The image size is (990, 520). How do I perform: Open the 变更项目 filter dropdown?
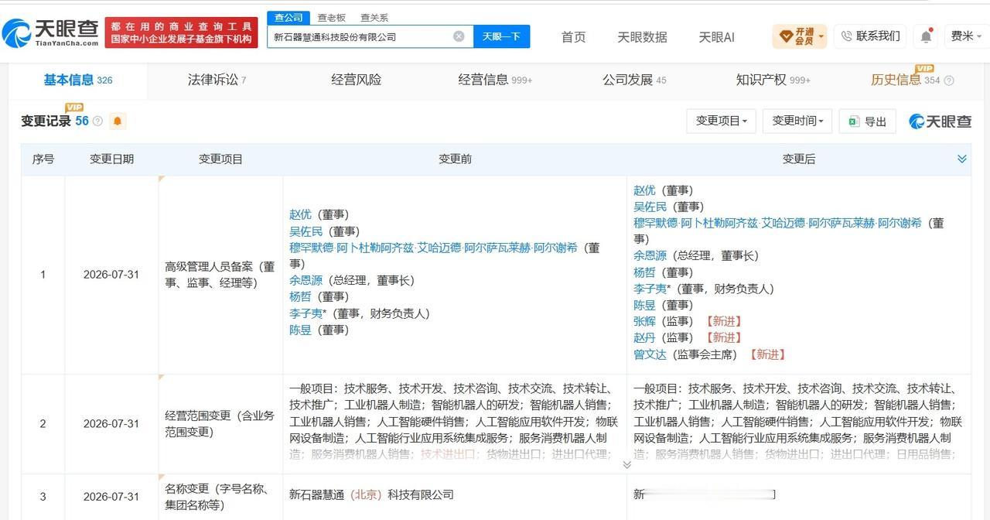tap(721, 121)
